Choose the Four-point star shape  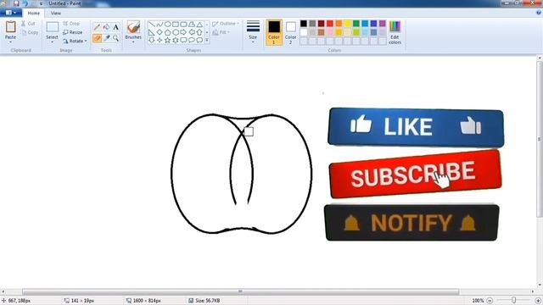coord(160,40)
